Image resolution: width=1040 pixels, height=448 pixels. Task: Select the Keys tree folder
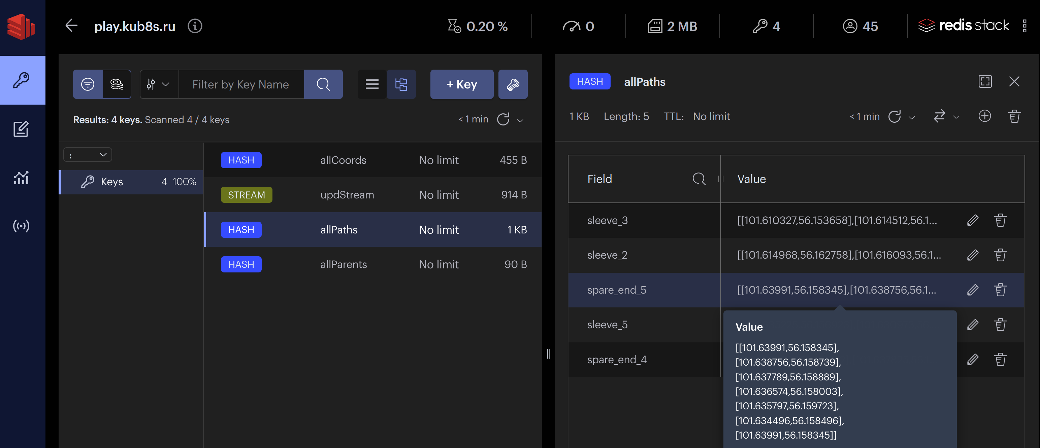[131, 182]
